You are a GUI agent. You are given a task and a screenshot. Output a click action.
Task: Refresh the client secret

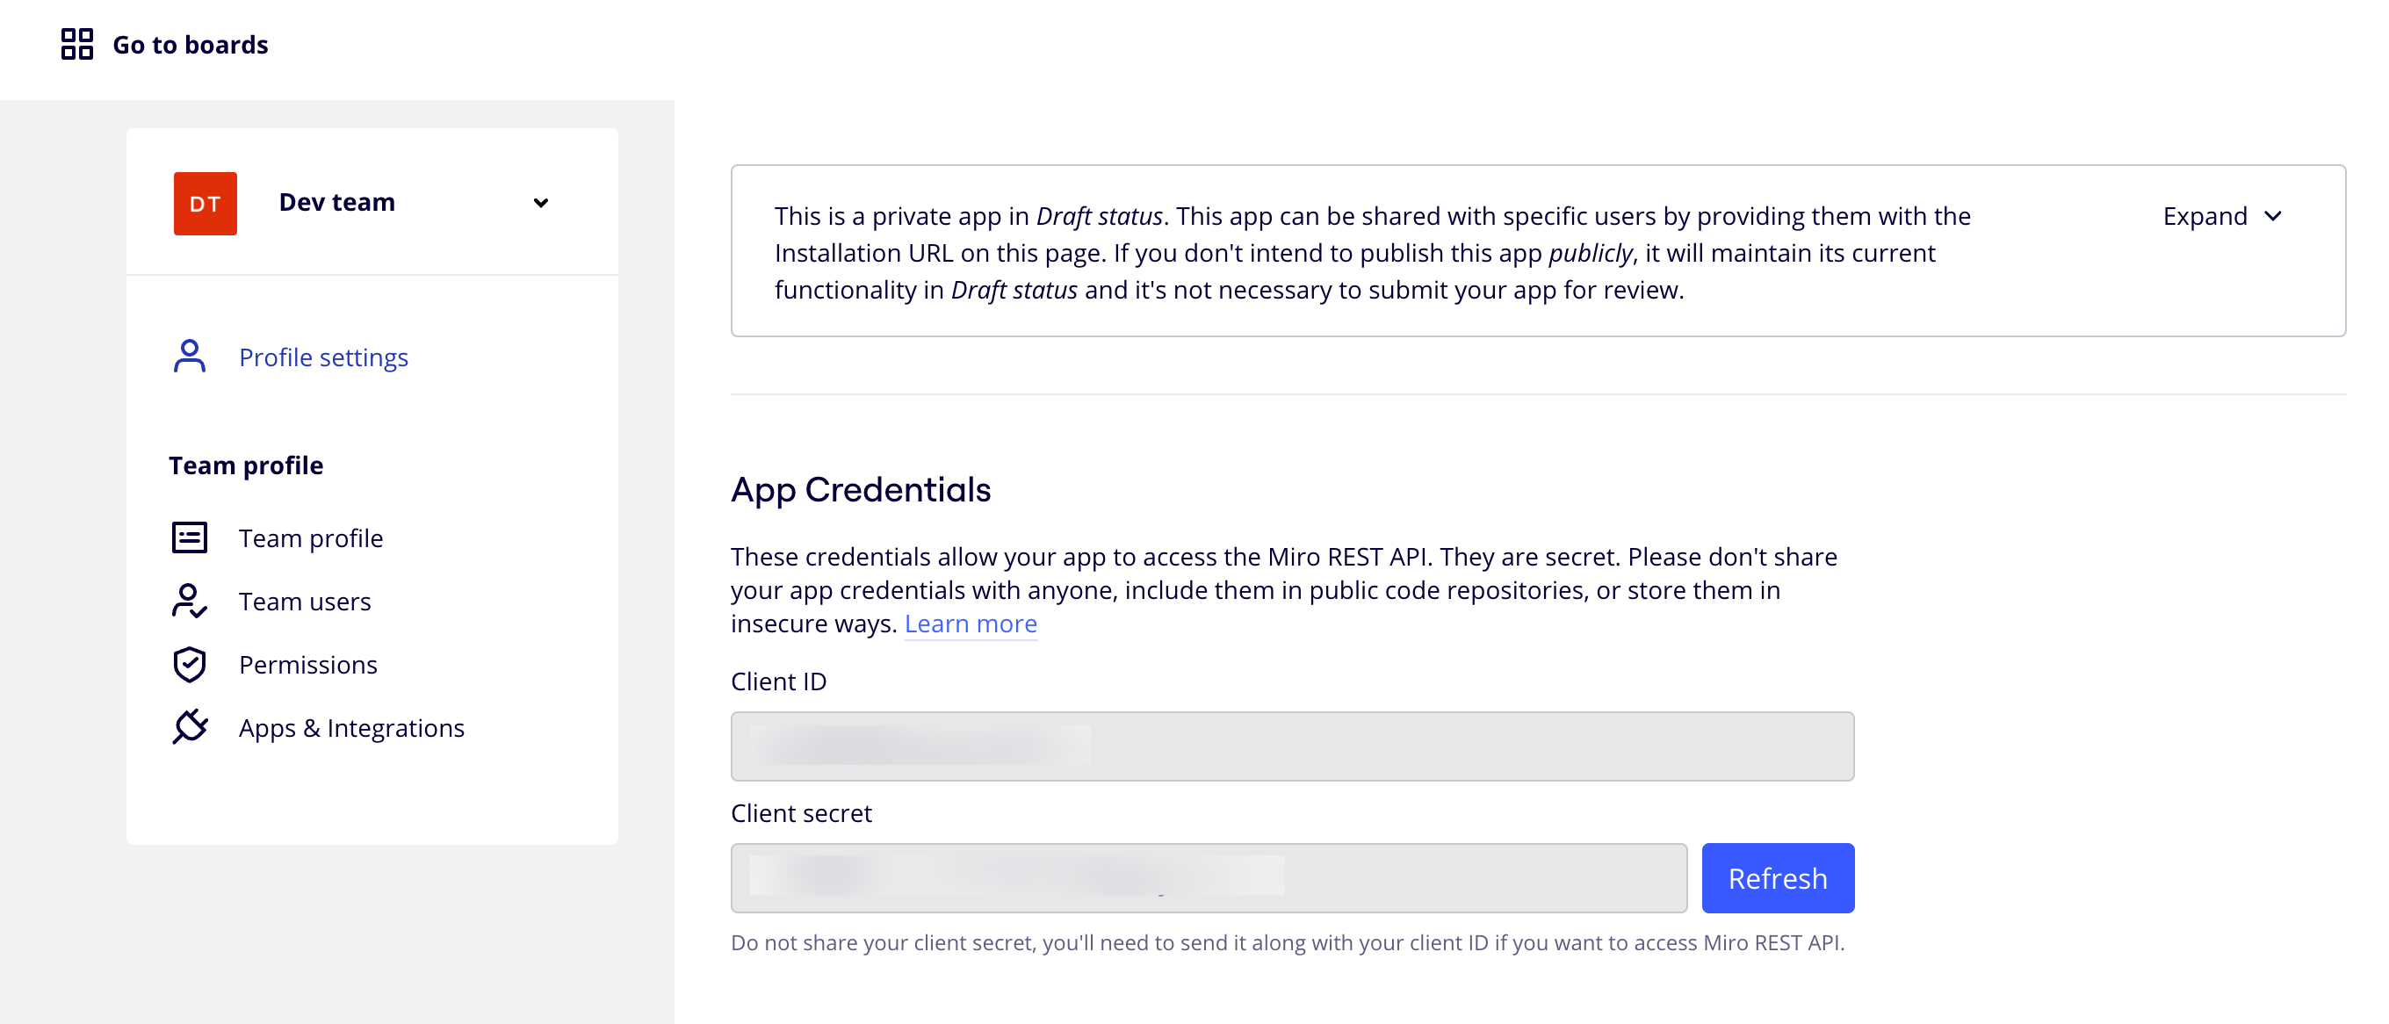click(x=1778, y=877)
